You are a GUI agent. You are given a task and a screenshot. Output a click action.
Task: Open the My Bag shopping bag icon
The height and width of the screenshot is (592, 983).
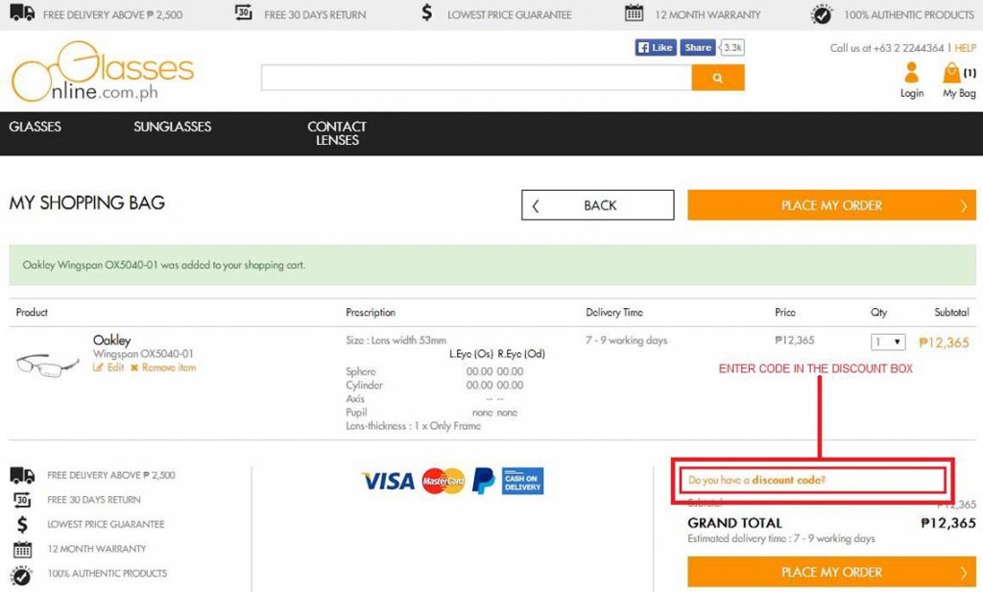pos(951,73)
